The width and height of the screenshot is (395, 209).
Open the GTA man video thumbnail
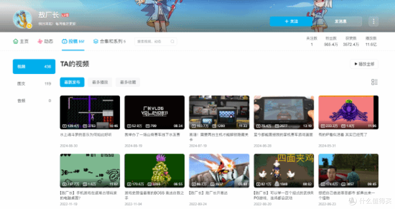[349, 171]
